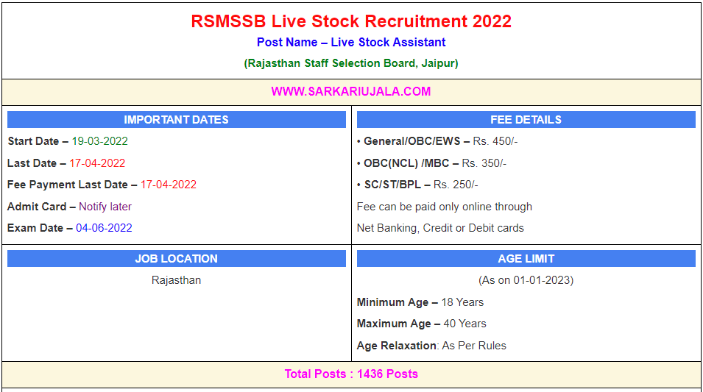Click the RSMSSB Live Stock Recruitment 2022 title

[351, 21]
